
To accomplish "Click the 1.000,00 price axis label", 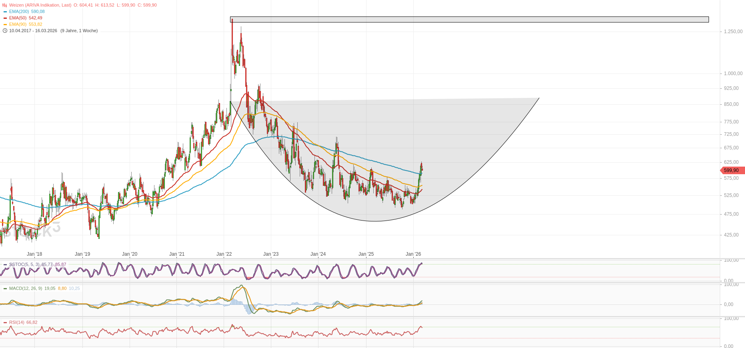I will click(x=733, y=74).
